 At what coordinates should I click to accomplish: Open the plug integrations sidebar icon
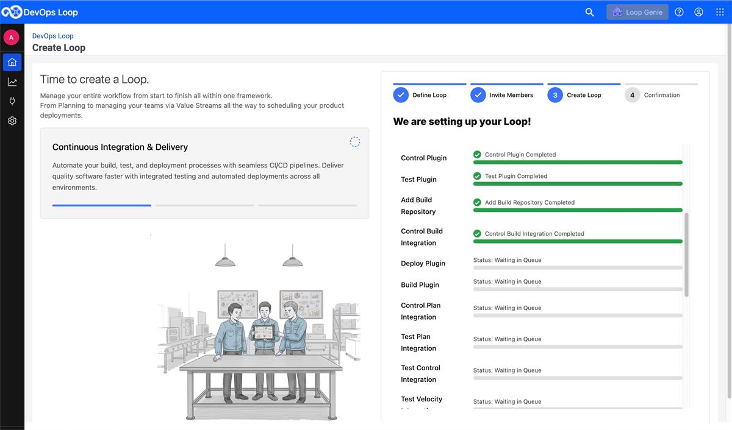(x=12, y=101)
